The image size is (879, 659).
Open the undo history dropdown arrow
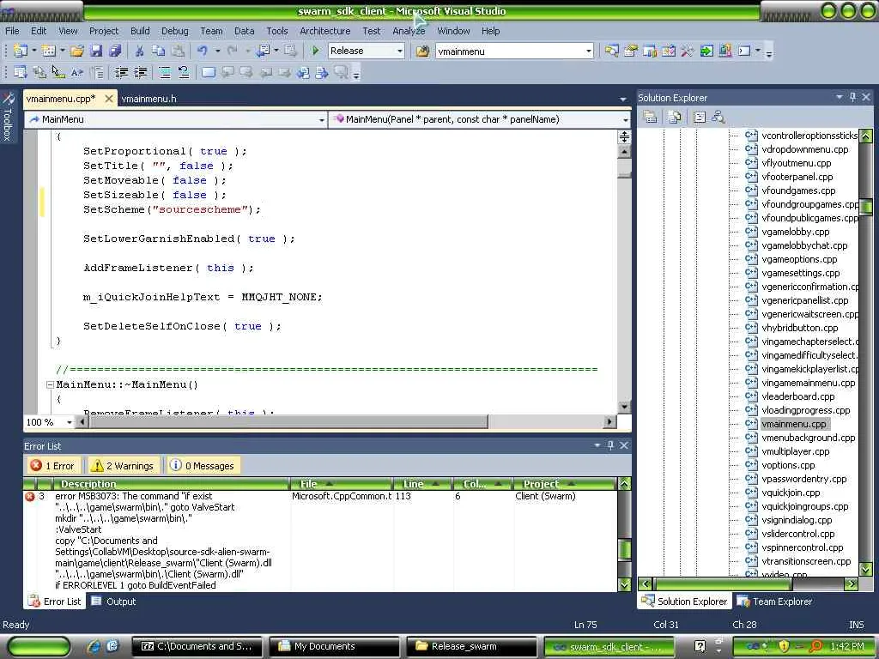[x=217, y=51]
